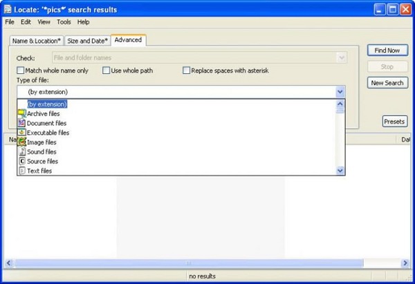Image resolution: width=415 pixels, height=284 pixels.
Task: Select the highlighted (by extension) list option
Action: pyautogui.click(x=47, y=104)
